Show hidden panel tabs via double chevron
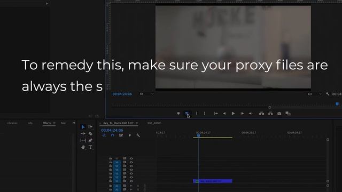 [x=74, y=123]
